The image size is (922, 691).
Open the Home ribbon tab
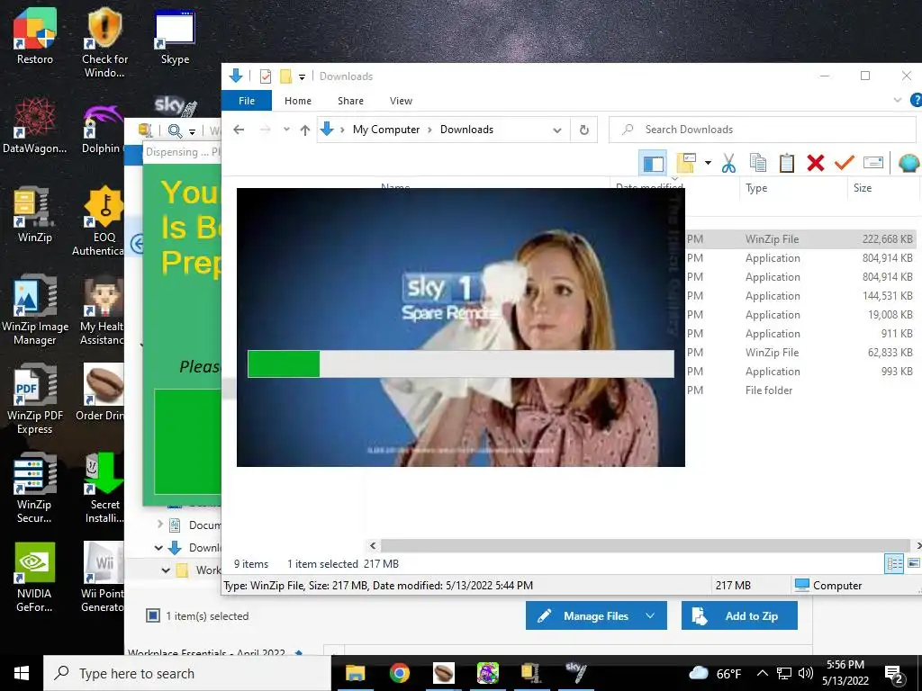tap(298, 101)
